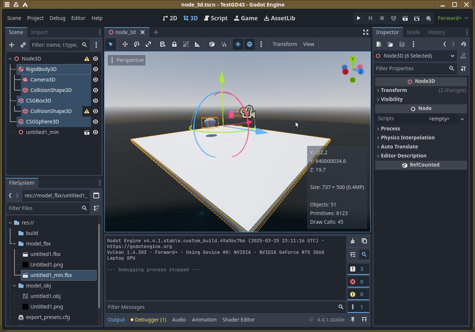The height and width of the screenshot is (332, 475).
Task: Add a new child node
Action: [12, 45]
